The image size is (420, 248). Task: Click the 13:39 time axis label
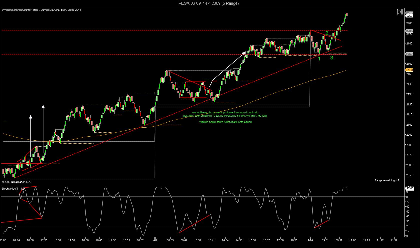58,240
